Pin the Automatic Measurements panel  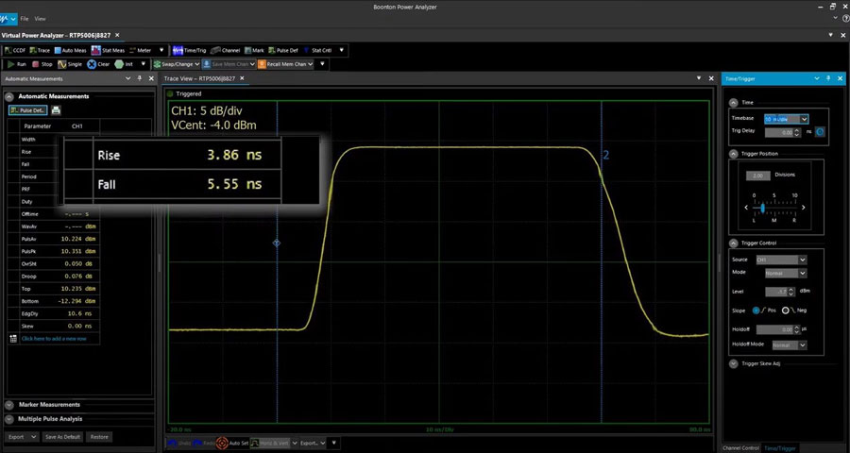[139, 78]
